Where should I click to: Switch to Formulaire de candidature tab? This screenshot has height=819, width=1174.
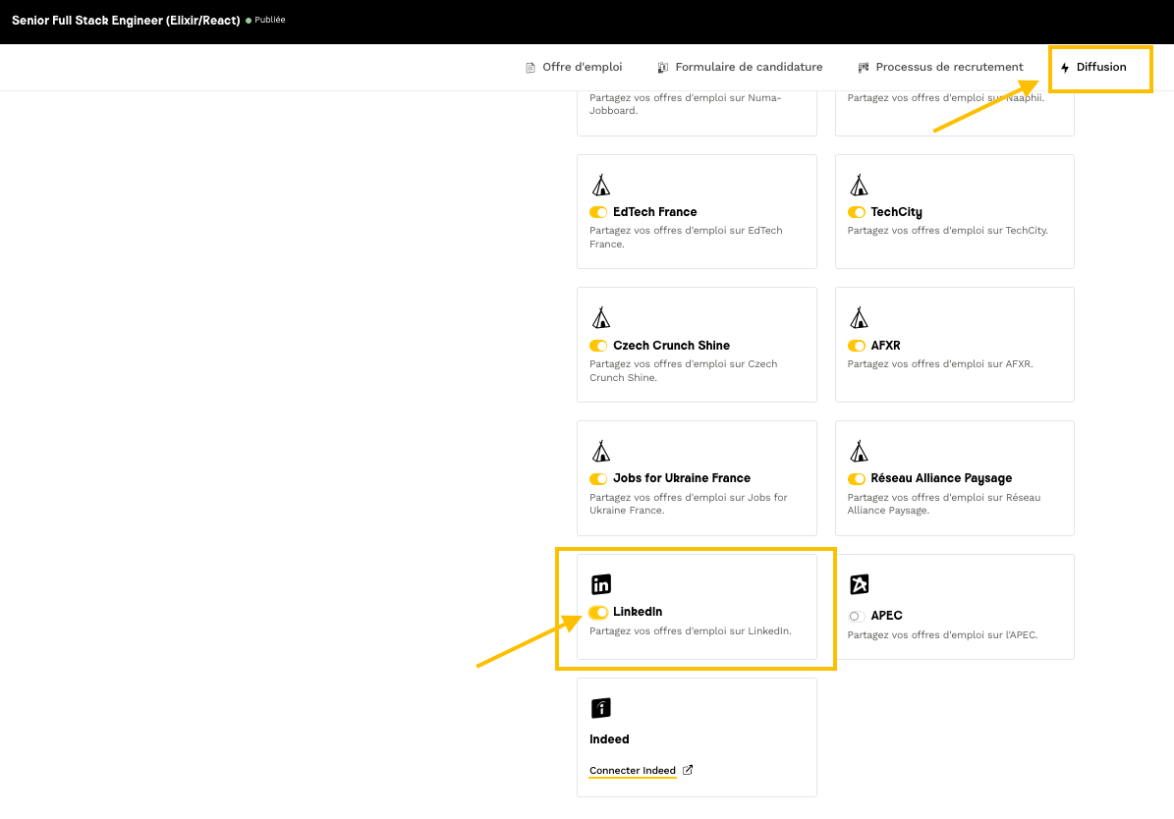pyautogui.click(x=740, y=68)
